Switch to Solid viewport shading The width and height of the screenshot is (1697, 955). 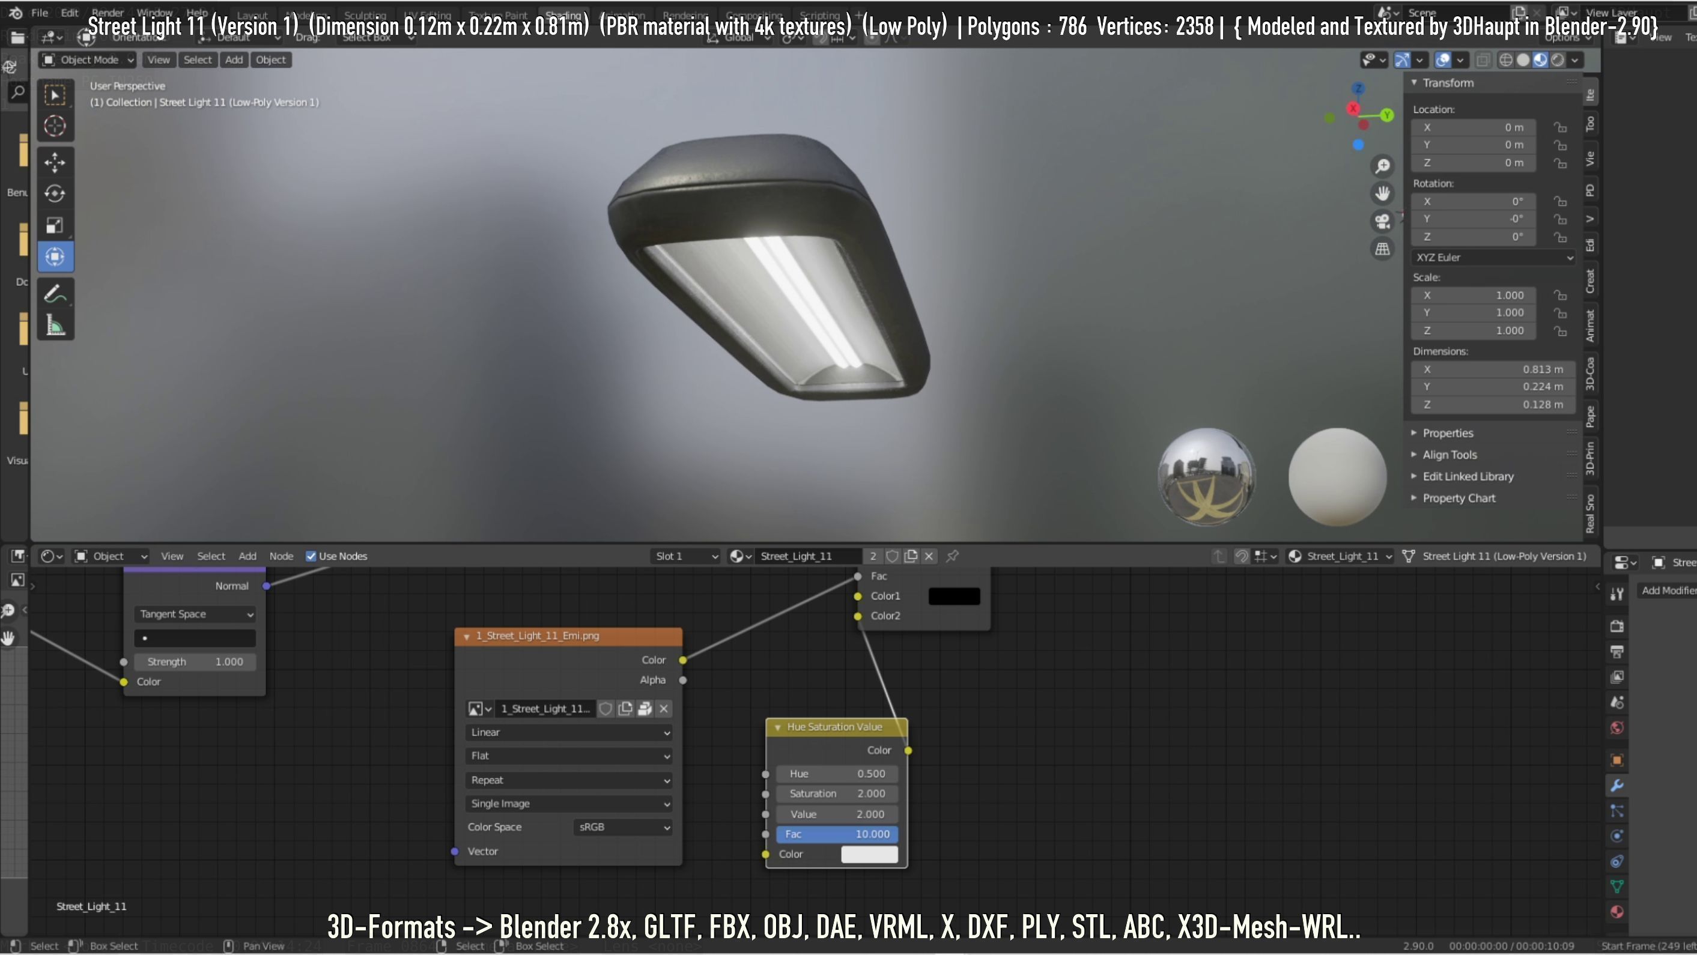pos(1523,60)
